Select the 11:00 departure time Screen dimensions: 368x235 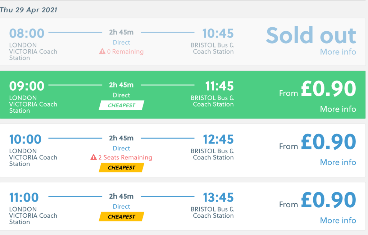coord(24,198)
